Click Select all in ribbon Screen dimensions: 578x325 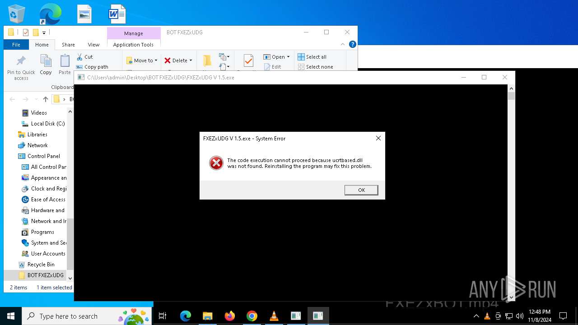point(312,57)
